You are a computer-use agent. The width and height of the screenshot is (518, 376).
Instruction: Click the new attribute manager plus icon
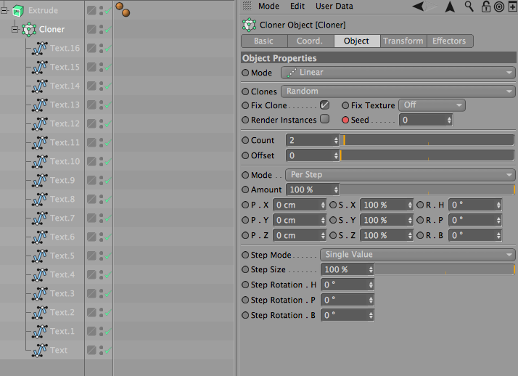coord(512,7)
